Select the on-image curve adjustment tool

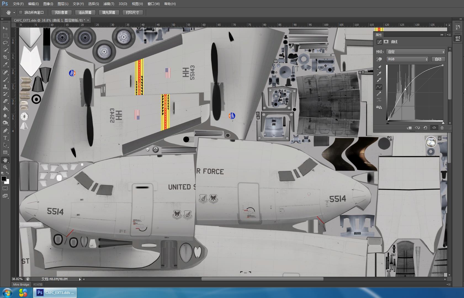[x=379, y=59]
